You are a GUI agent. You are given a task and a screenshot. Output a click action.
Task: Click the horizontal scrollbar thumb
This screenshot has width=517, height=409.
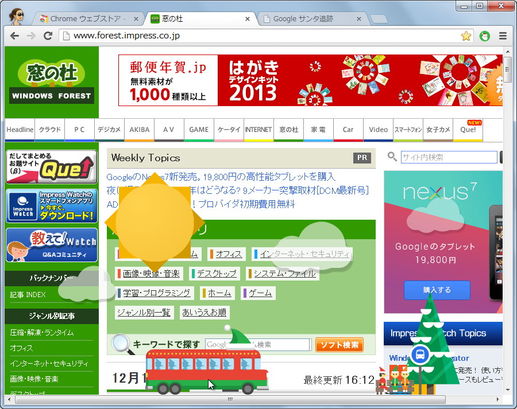[230, 399]
